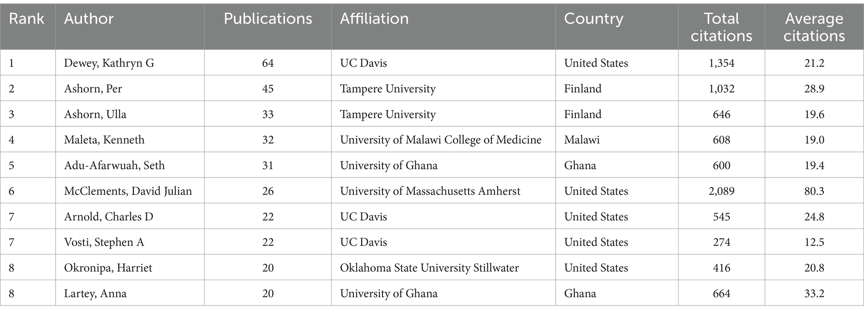
Task: Click University of Malawi College of Medicine
Action: tap(441, 140)
